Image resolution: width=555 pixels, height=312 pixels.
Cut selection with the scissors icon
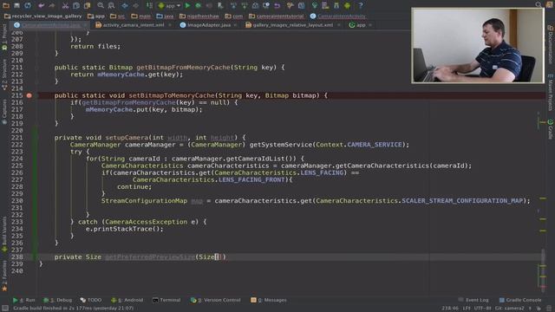(65, 5)
